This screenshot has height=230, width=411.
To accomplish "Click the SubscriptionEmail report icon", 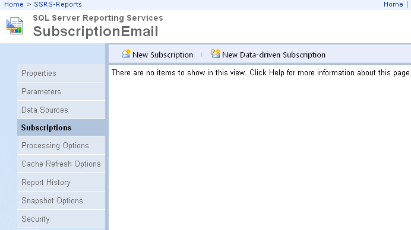I will [15, 25].
